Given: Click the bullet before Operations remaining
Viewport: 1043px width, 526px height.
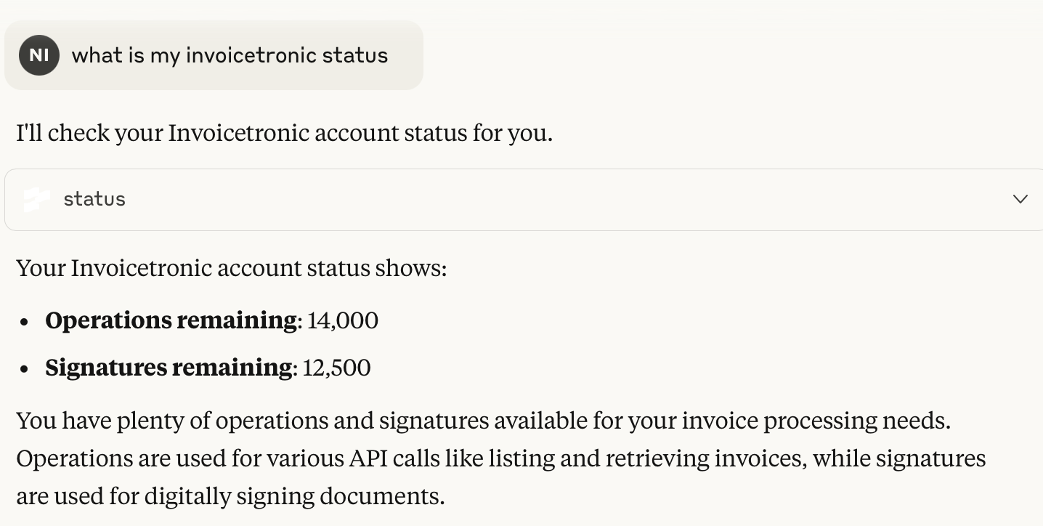Looking at the screenshot, I should tap(25, 322).
